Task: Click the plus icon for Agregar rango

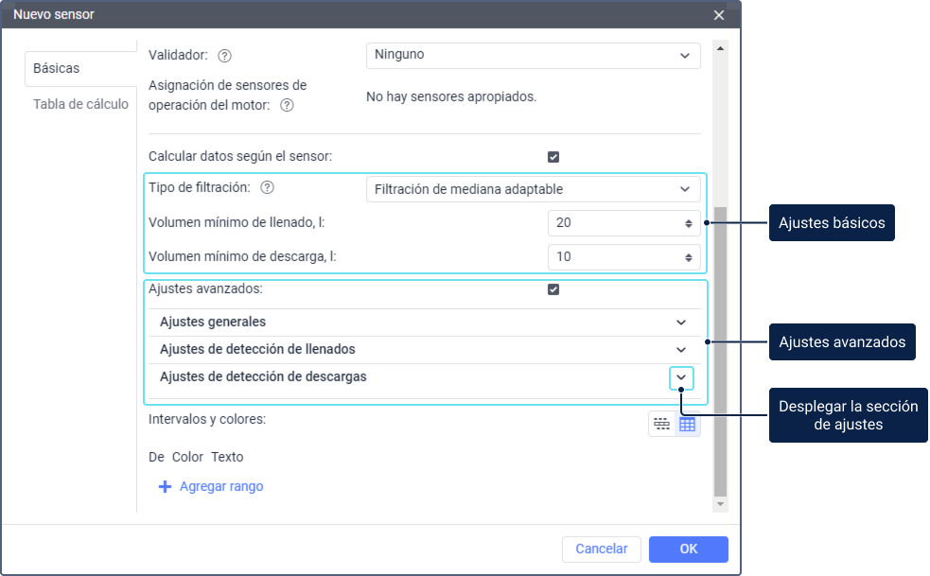Action: click(165, 486)
